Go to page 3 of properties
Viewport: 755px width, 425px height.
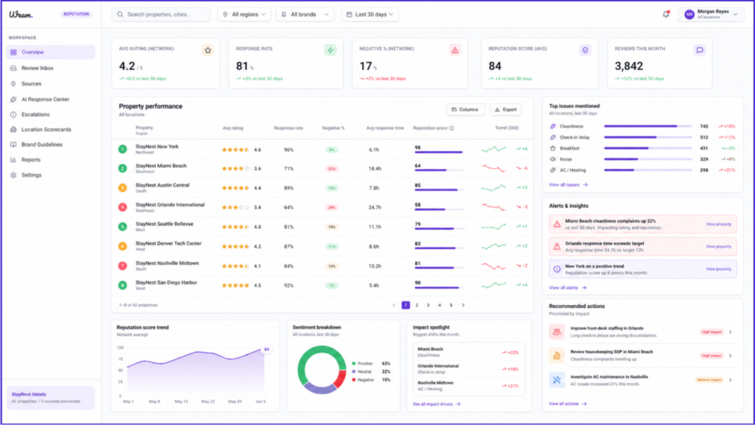[428, 305]
